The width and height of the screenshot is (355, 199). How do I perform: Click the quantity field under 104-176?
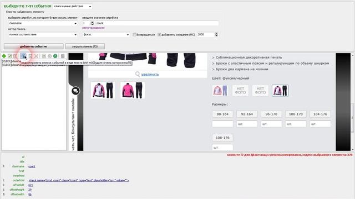(320, 124)
